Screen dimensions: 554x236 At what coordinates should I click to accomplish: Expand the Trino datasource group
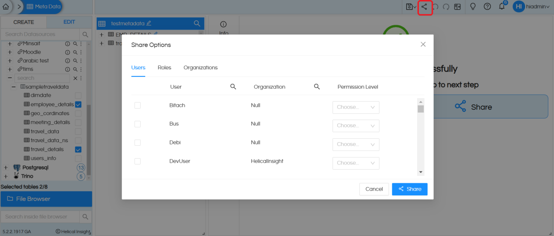pos(6,176)
